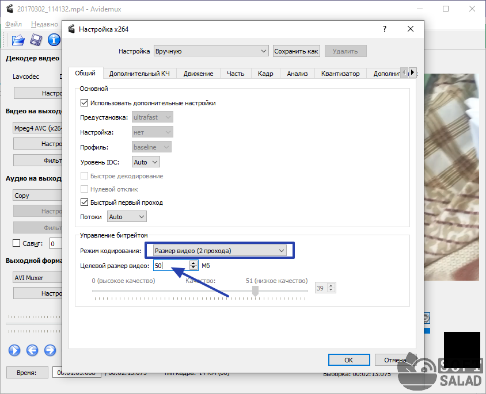Viewport: 486px width, 394px height.
Task: Click the Отмена cancel button
Action: 395,360
